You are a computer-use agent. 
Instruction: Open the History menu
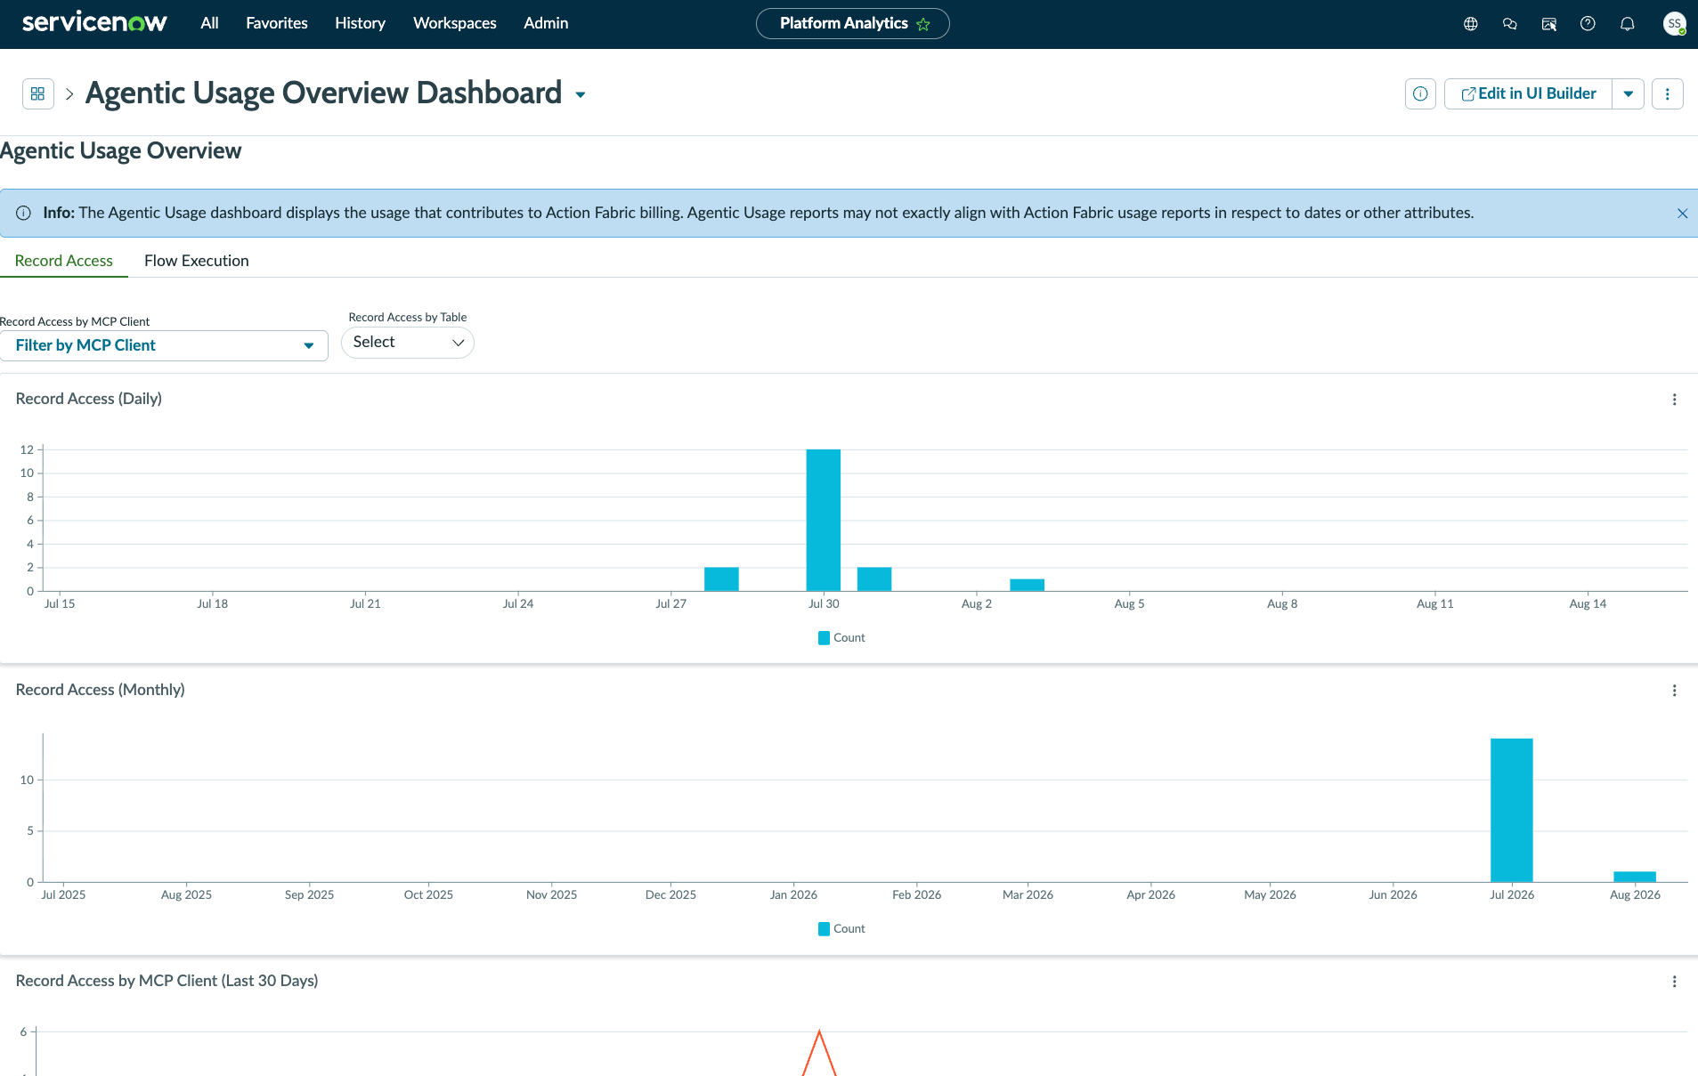pos(360,23)
